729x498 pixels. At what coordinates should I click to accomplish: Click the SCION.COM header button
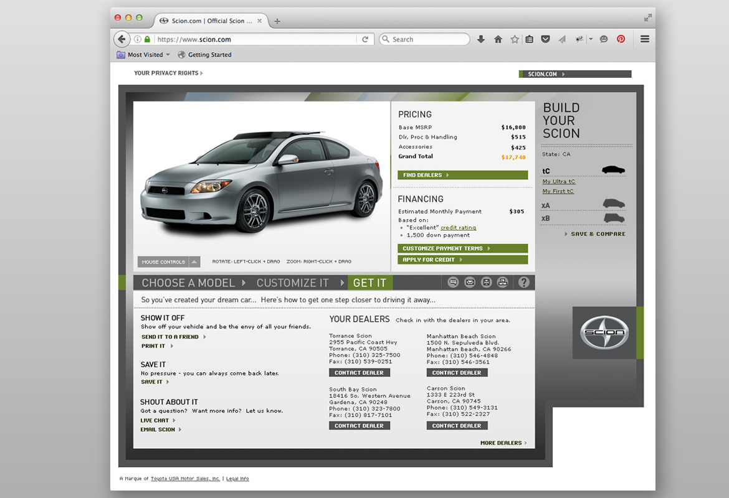(x=575, y=74)
